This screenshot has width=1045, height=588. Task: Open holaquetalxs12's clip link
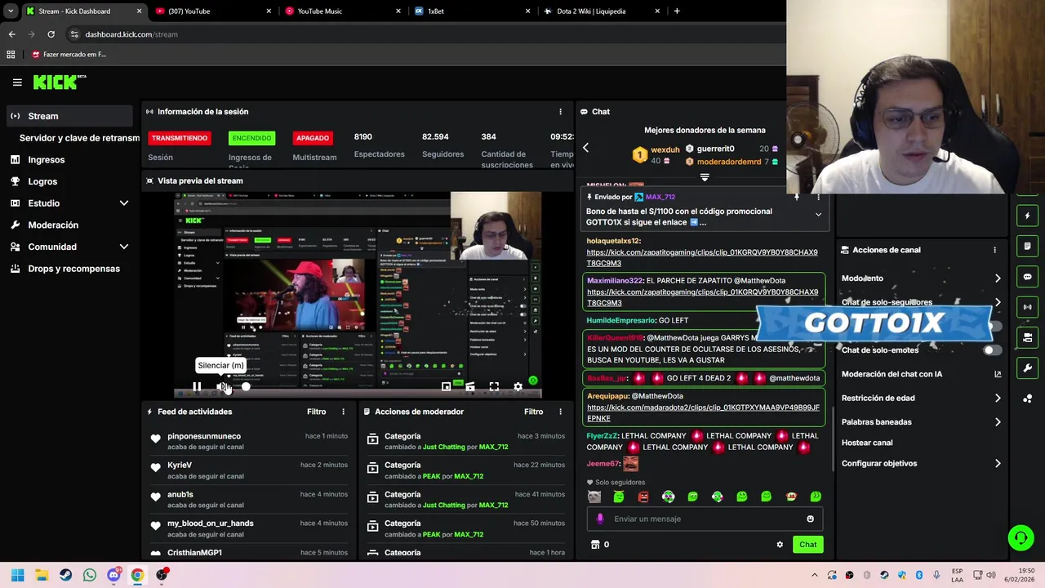[702, 258]
